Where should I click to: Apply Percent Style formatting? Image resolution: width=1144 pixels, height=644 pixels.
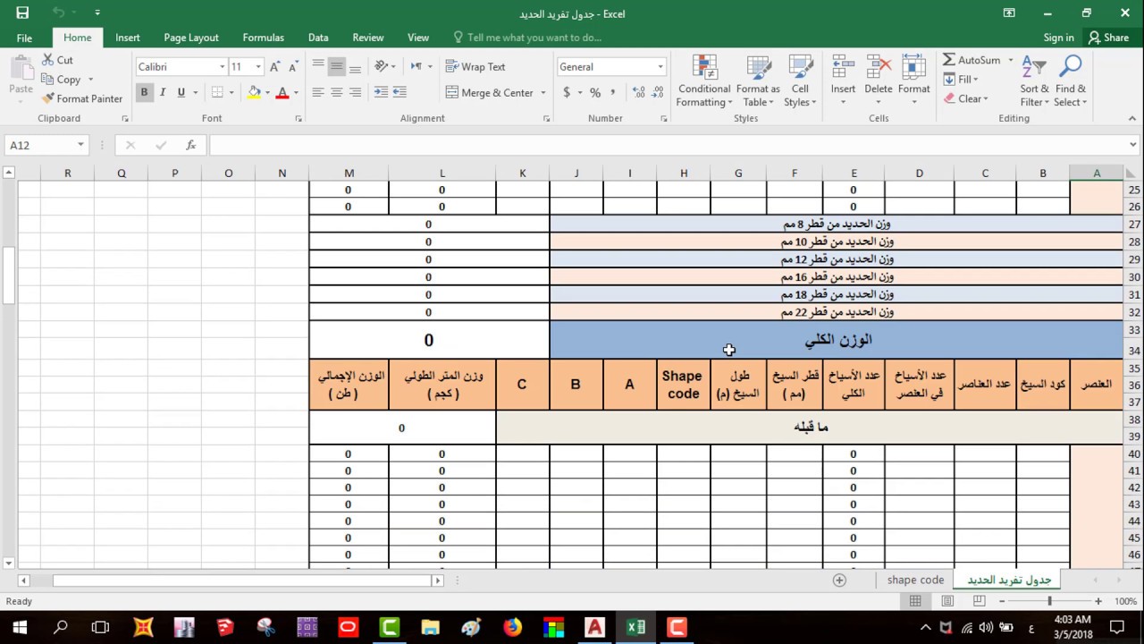pos(595,93)
